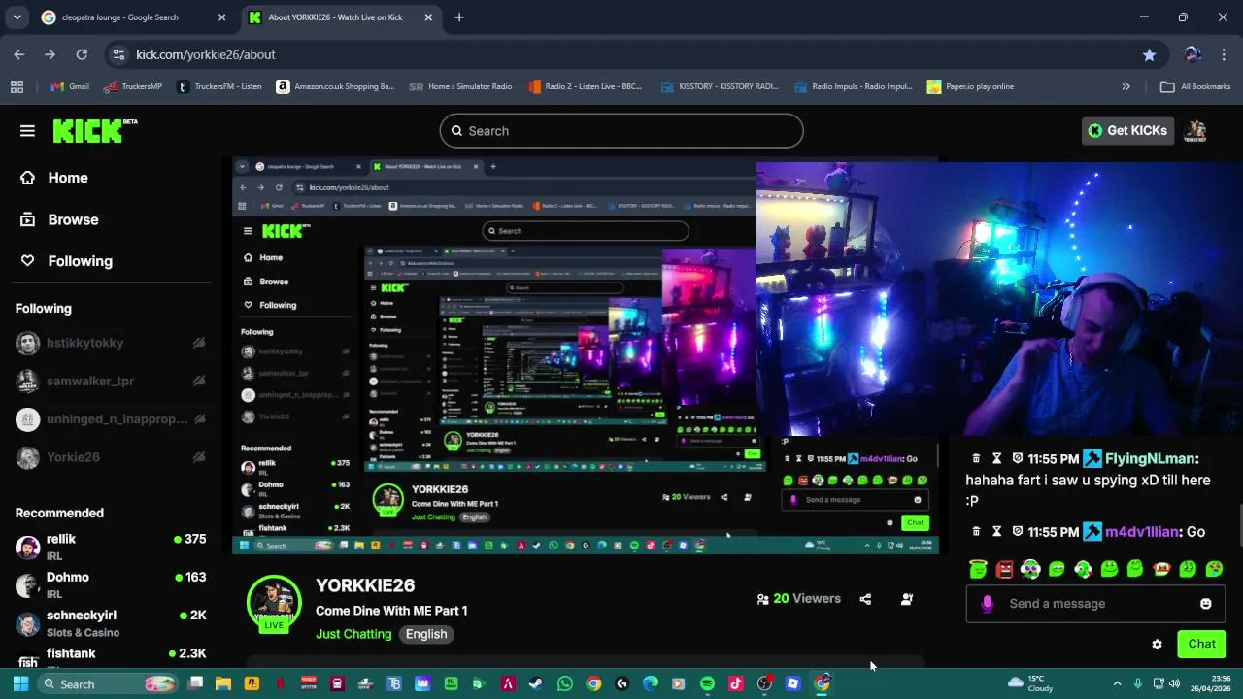
Task: Click the YORKKIE26 live channel avatar
Action: point(274,603)
